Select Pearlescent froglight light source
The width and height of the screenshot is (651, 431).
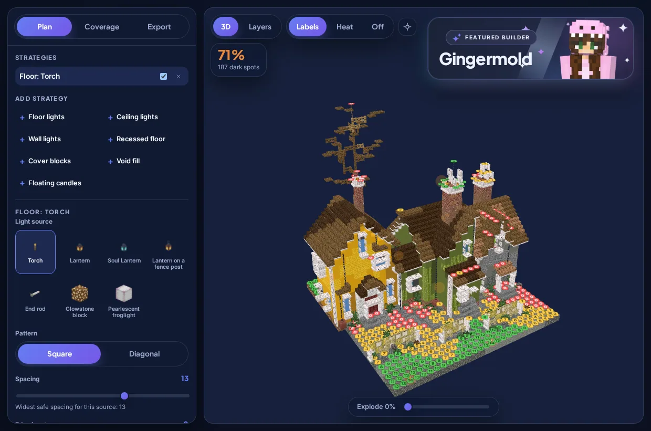[124, 300]
